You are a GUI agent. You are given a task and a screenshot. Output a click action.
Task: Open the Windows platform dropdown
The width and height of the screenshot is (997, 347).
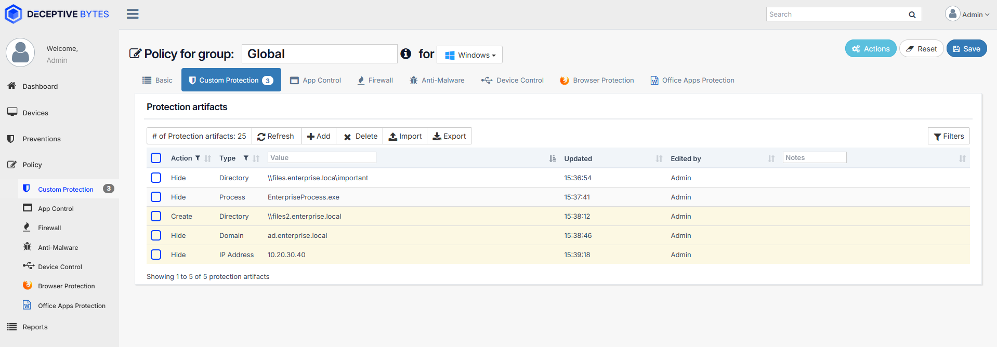tap(469, 55)
